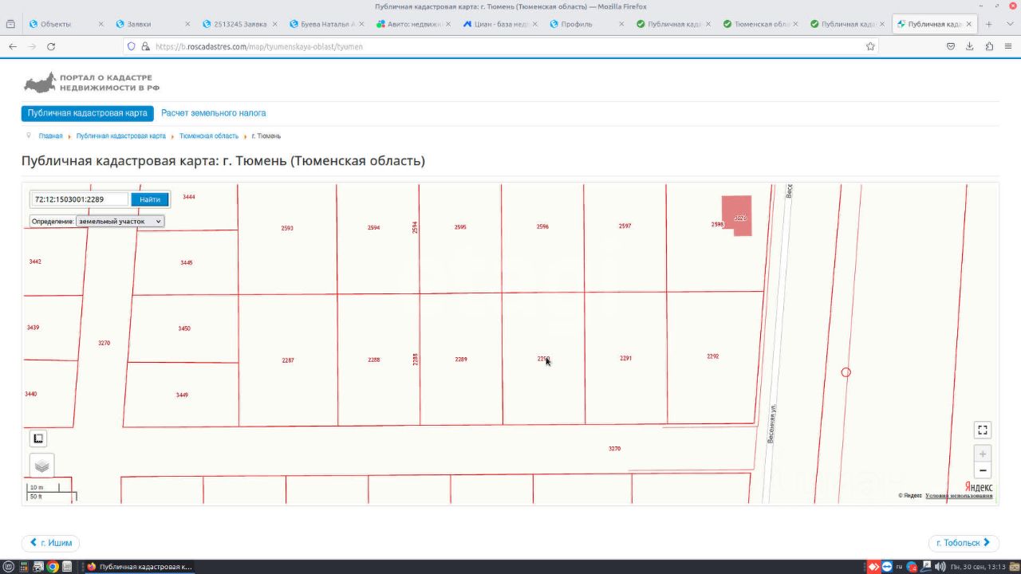The width and height of the screenshot is (1021, 574).
Task: Click the 'Найти' search button
Action: (150, 199)
